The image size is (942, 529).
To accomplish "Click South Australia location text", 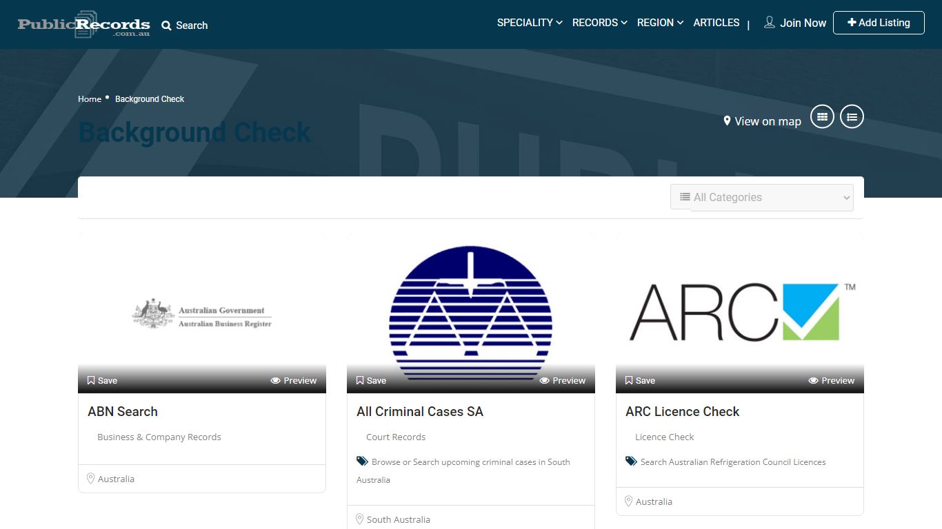I will 399,520.
